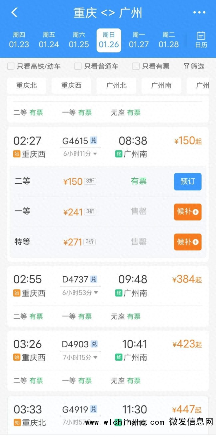The height and width of the screenshot is (437, 216).
Task: Select the 广州南 station tab
Action: click(x=162, y=85)
